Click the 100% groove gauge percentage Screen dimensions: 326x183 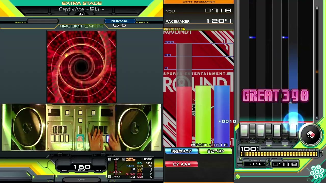point(250,149)
